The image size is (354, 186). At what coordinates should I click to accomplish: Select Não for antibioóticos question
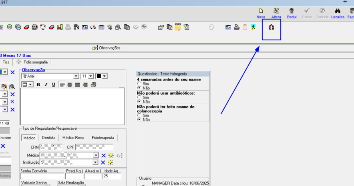click(139, 102)
